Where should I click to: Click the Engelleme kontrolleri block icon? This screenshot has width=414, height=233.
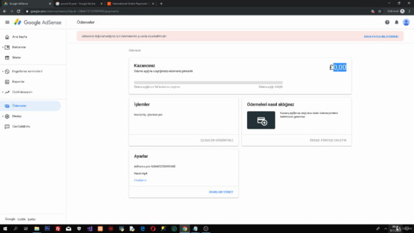[7, 71]
